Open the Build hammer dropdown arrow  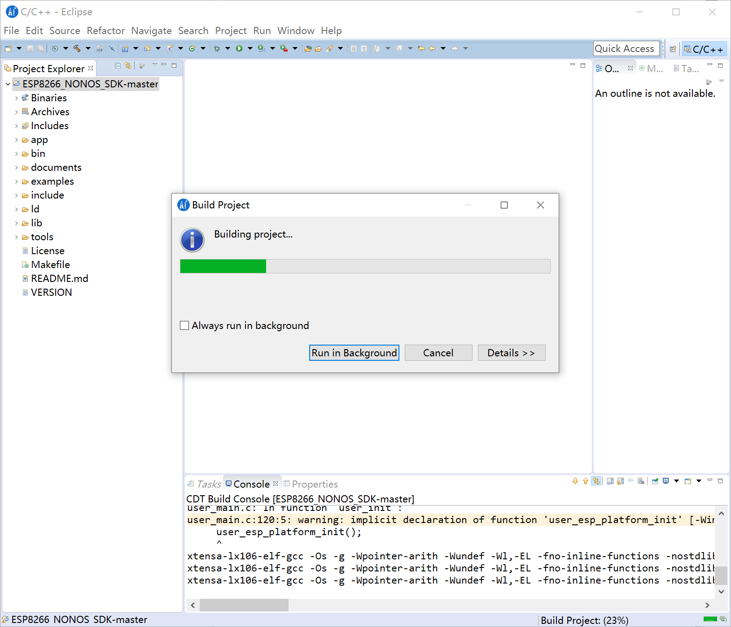pos(88,48)
